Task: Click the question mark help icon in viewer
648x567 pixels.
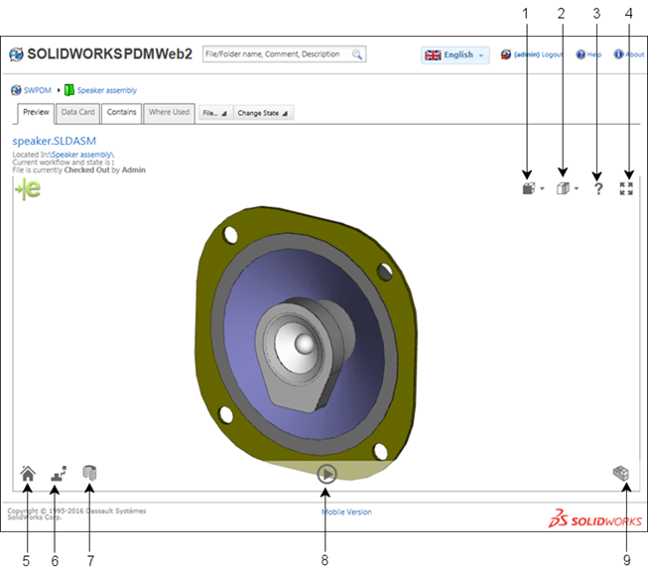Action: [x=598, y=188]
